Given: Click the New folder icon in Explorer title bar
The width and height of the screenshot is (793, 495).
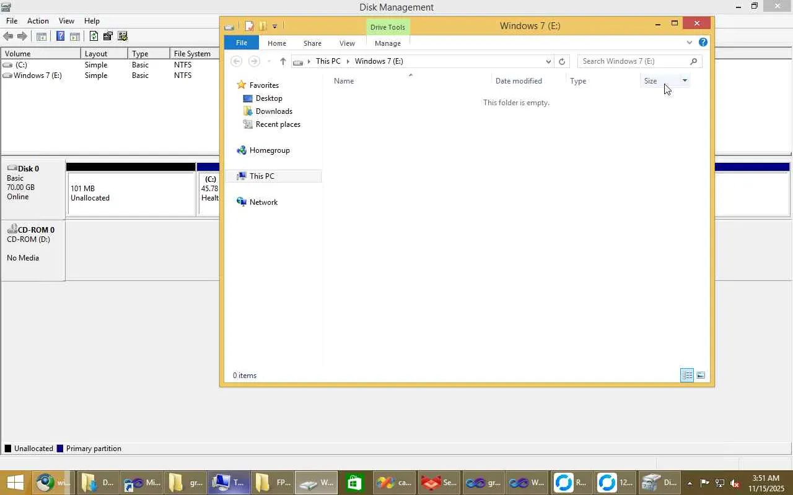Looking at the screenshot, I should [x=263, y=26].
